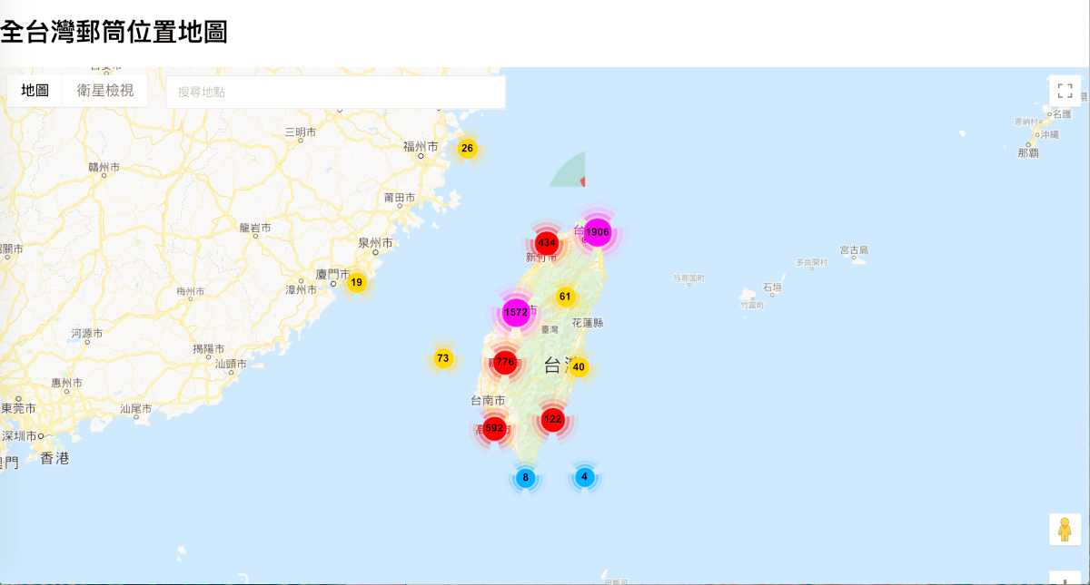Open the 61 yellow cluster marker
This screenshot has height=585, width=1090.
pos(565,297)
